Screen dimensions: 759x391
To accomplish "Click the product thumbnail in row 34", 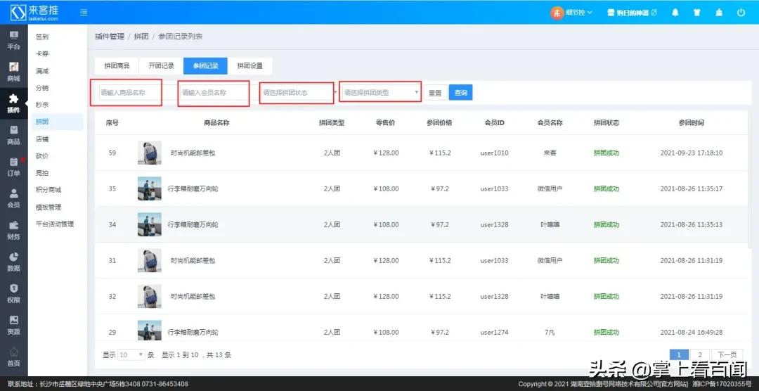I will pos(150,224).
